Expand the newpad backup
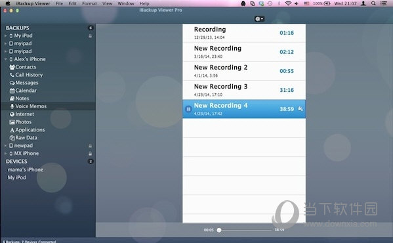The image size is (393, 243). tap(5, 145)
